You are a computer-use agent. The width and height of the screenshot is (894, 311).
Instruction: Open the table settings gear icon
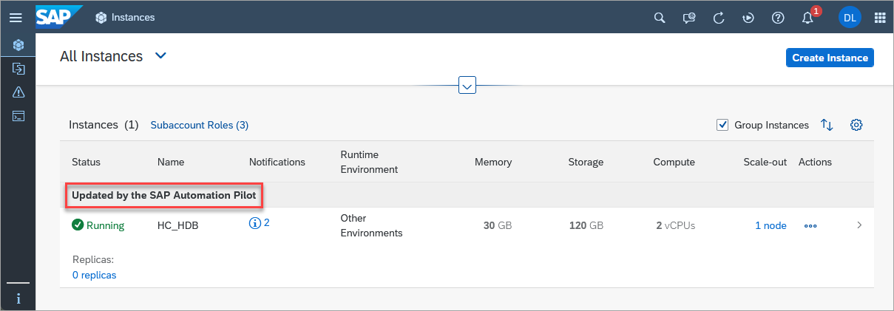[x=856, y=125]
